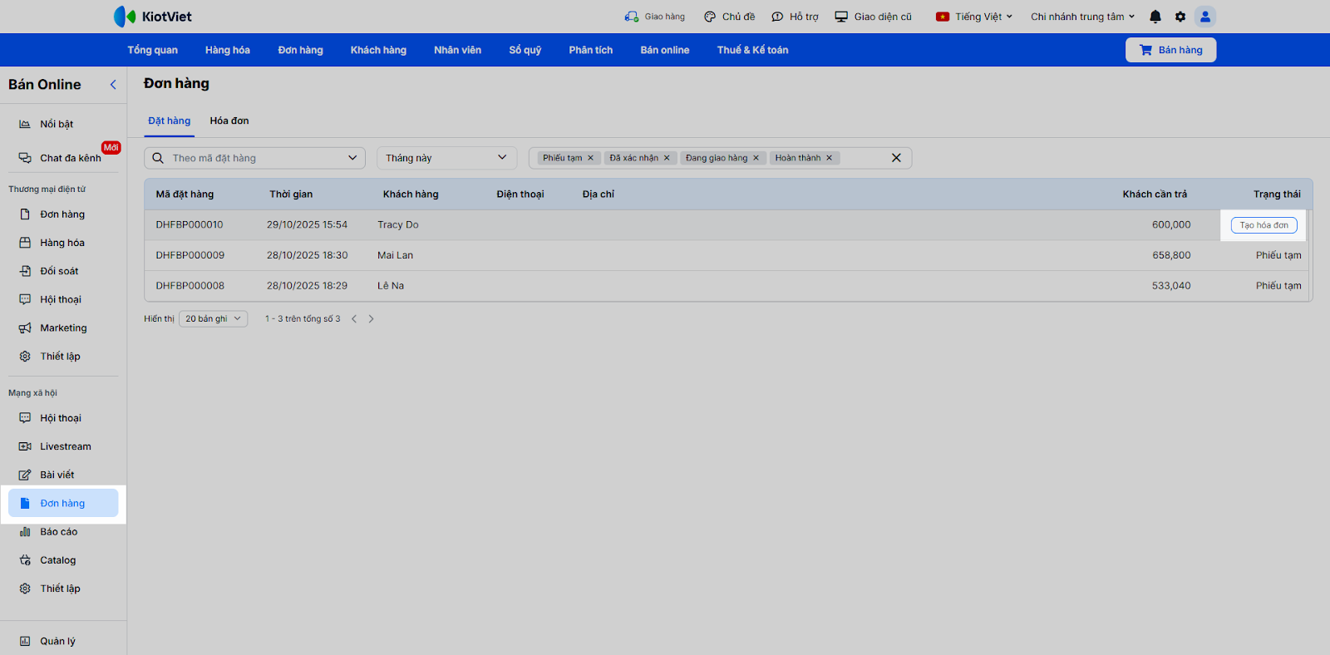Image resolution: width=1330 pixels, height=655 pixels.
Task: Open the 20 bản ghi page-size dropdown
Action: [214, 319]
